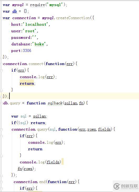Image resolution: width=139 pixels, height=192 pixels.
Task: Click the return without semicolon in connection.query
Action: point(35,149)
